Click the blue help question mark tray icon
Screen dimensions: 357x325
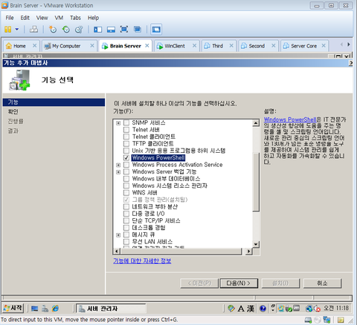(x=263, y=309)
